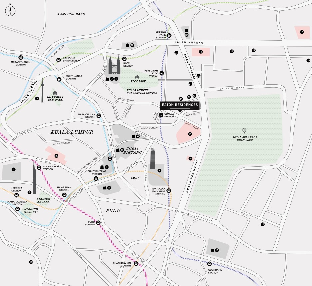This screenshot has width=312, height=286.
Task: Click the Exchange 106 tower icon
Action: pos(153,158)
